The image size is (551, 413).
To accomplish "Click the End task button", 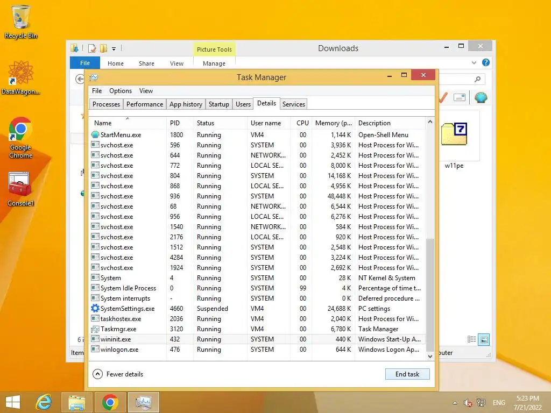I will (407, 374).
